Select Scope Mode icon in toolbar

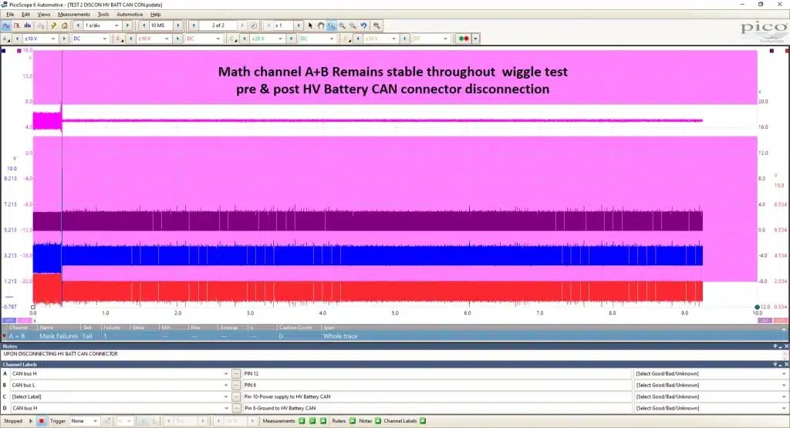(x=6, y=25)
